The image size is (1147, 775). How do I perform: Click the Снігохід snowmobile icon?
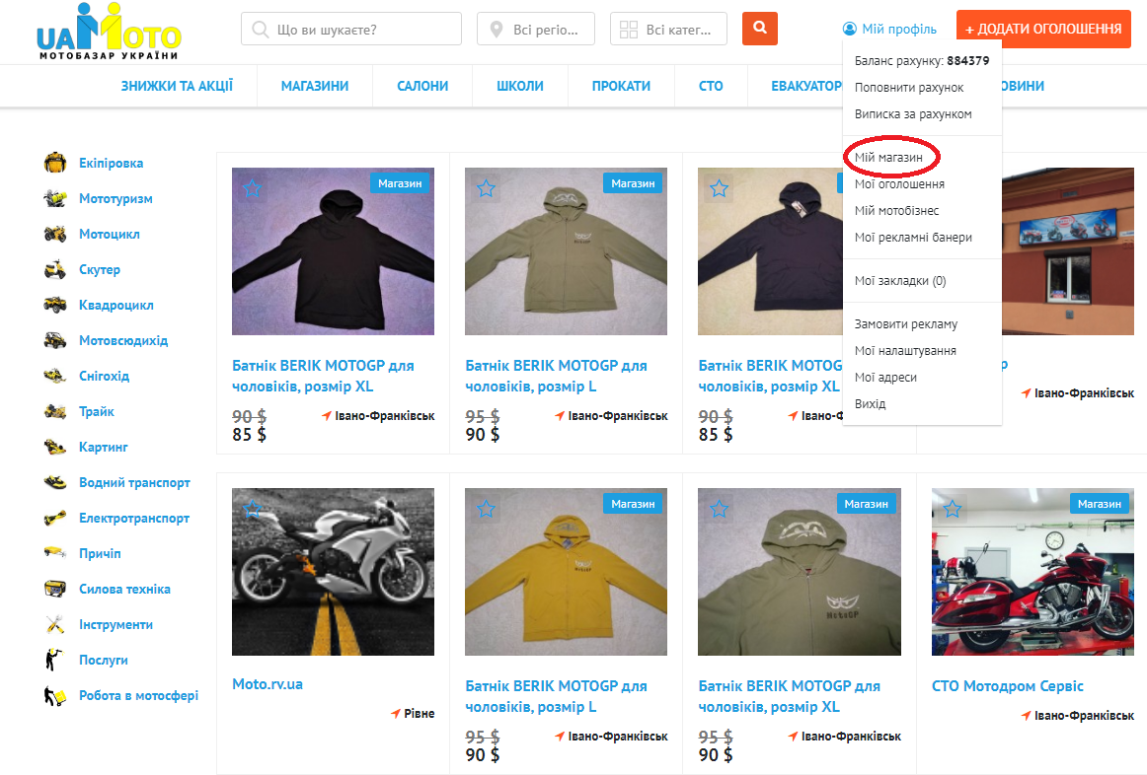tap(55, 376)
